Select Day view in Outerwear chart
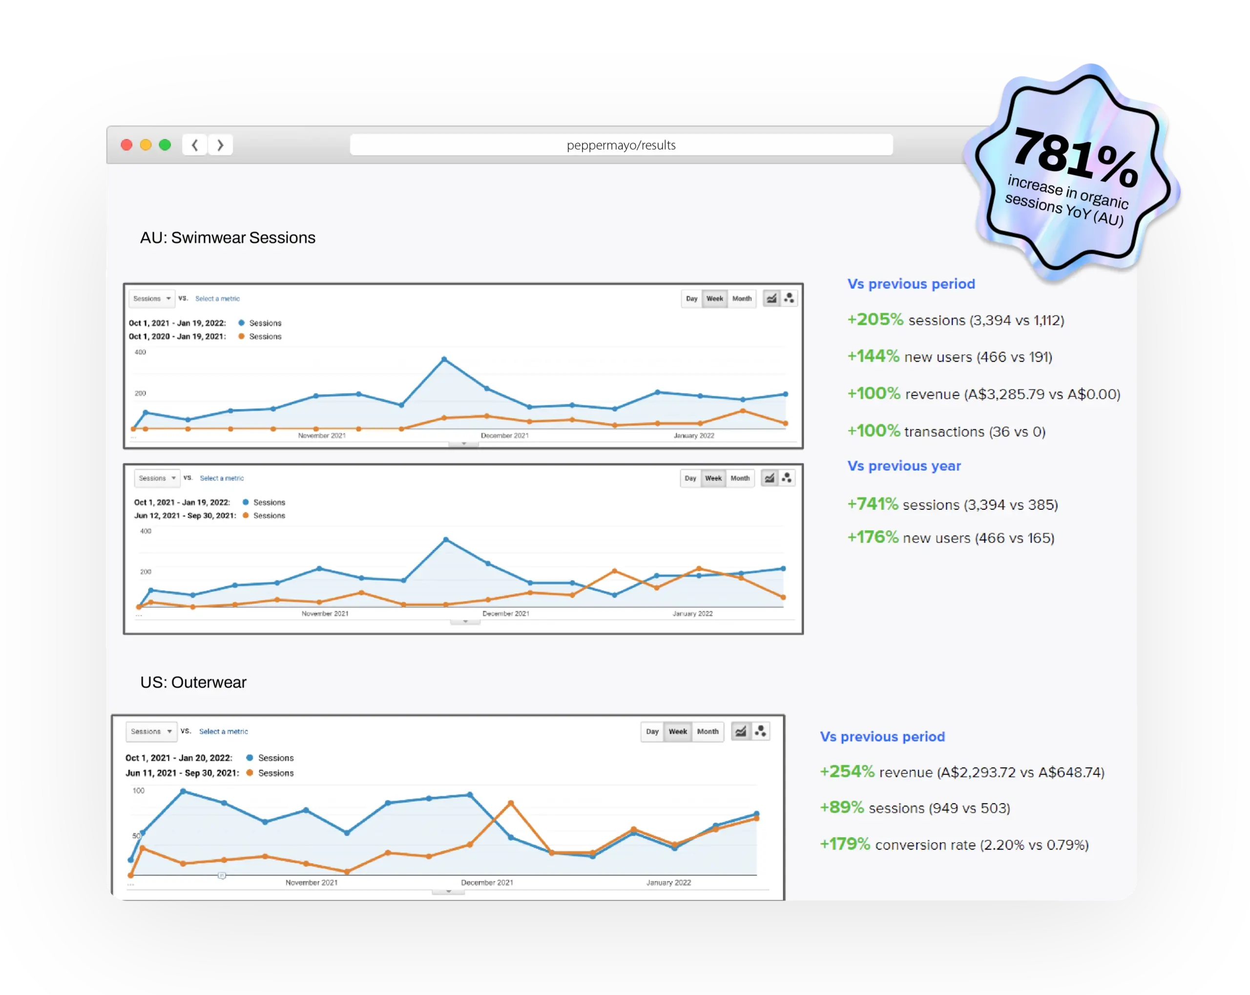Screen dimensions: 1250x995 (652, 732)
